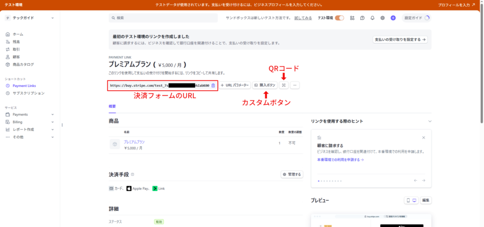Click the buy.stripe.com payment link URL
The width and height of the screenshot is (484, 227).
[x=160, y=85]
